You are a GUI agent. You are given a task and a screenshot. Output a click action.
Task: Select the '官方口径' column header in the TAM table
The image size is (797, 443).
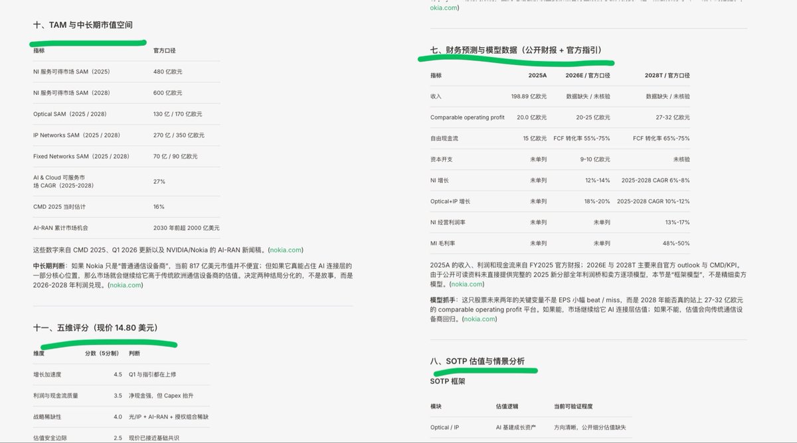point(164,50)
